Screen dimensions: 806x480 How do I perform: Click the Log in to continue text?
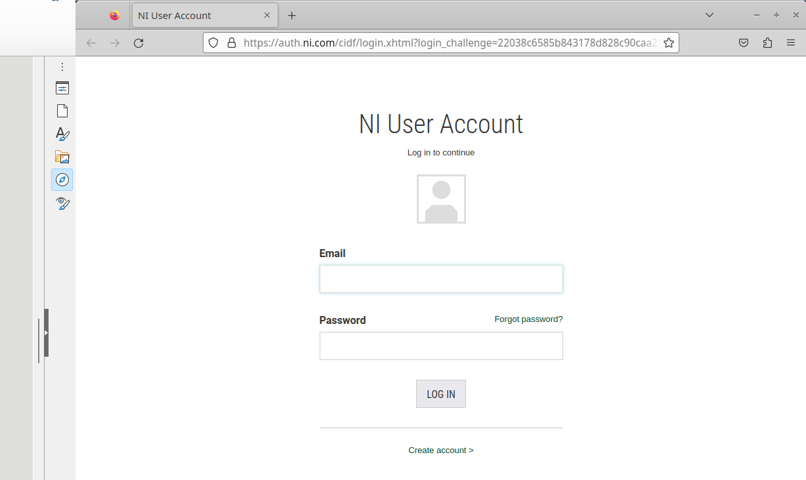coord(441,153)
